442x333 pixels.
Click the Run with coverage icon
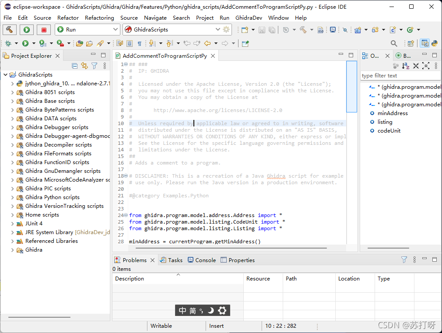click(43, 43)
